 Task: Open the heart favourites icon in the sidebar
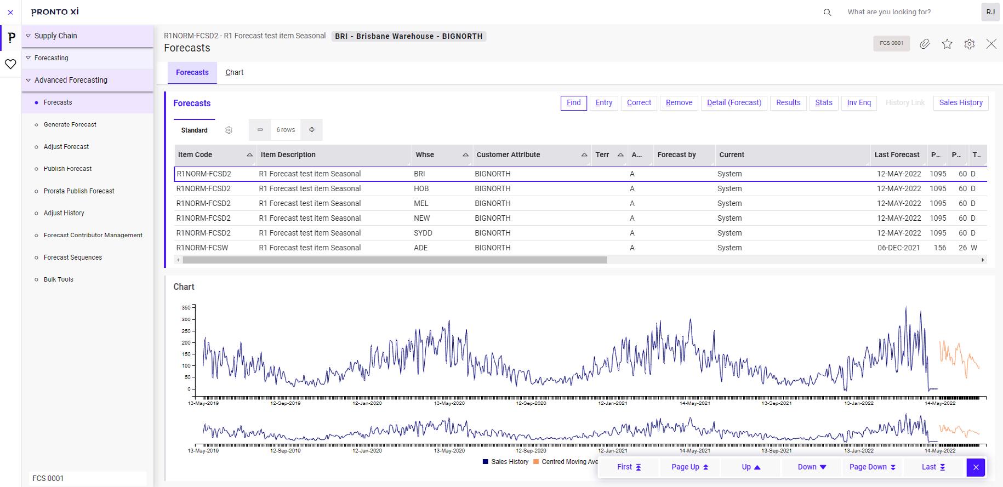(x=10, y=64)
